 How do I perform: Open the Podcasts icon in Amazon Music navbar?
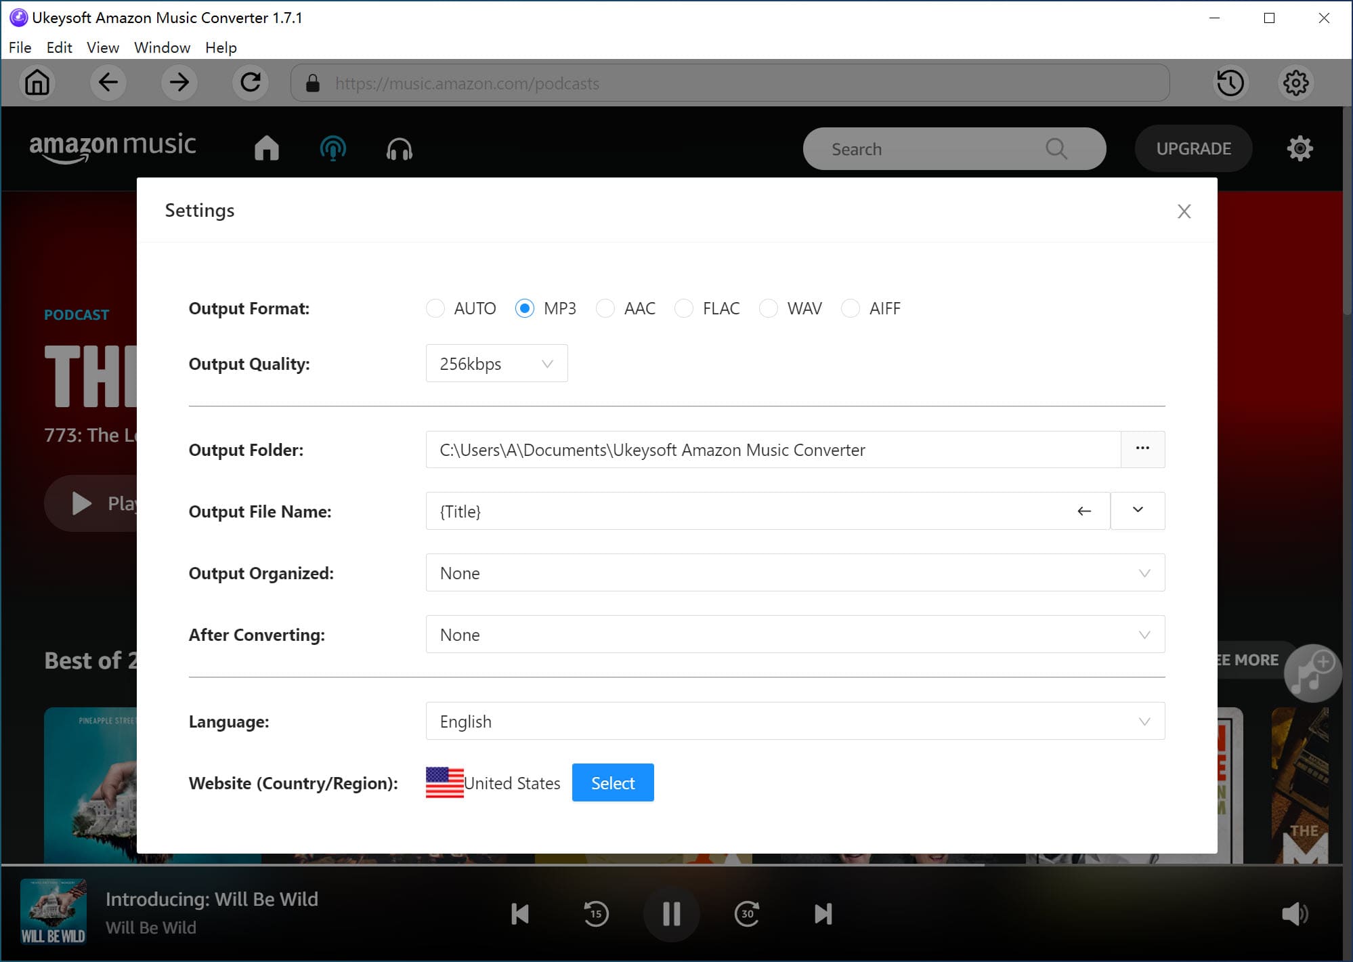(332, 148)
